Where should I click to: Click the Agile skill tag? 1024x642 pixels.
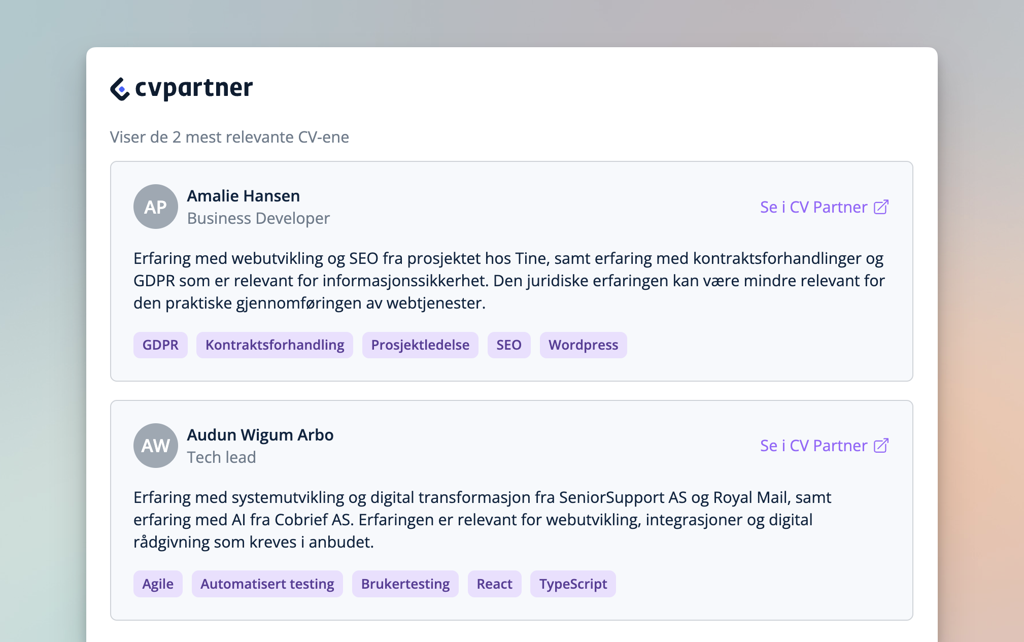158,584
